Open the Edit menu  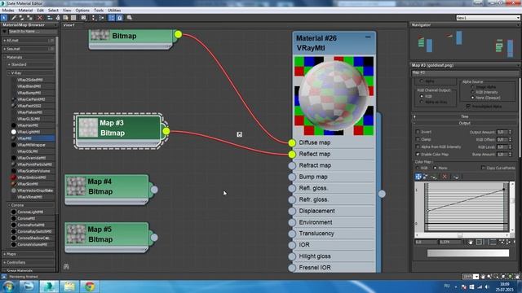pyautogui.click(x=40, y=11)
